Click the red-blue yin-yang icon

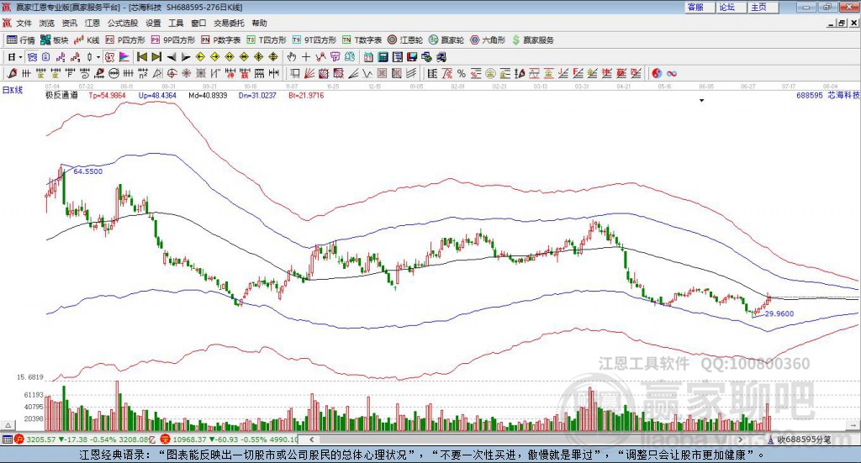tap(657, 73)
